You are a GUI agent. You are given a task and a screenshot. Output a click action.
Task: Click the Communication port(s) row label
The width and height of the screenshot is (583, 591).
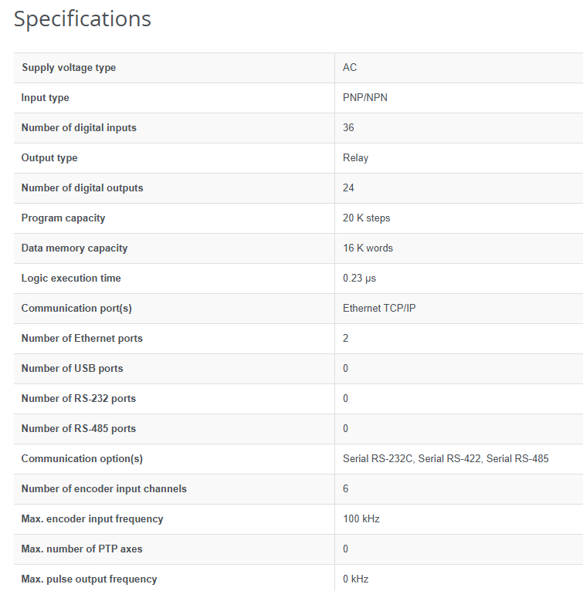coord(76,309)
